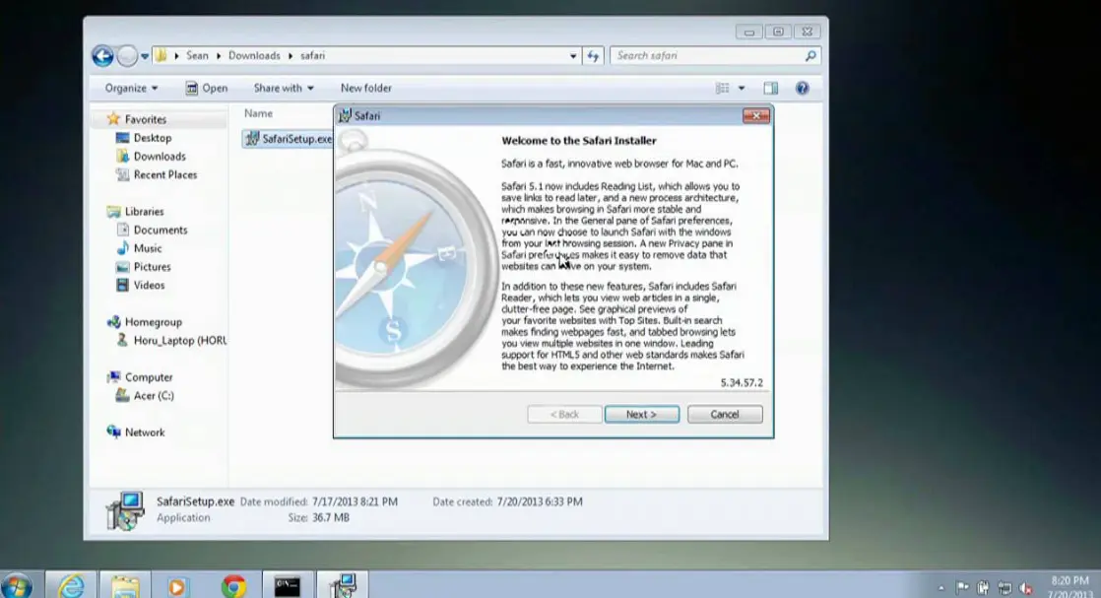Switch to the installer taskbar icon

[343, 584]
